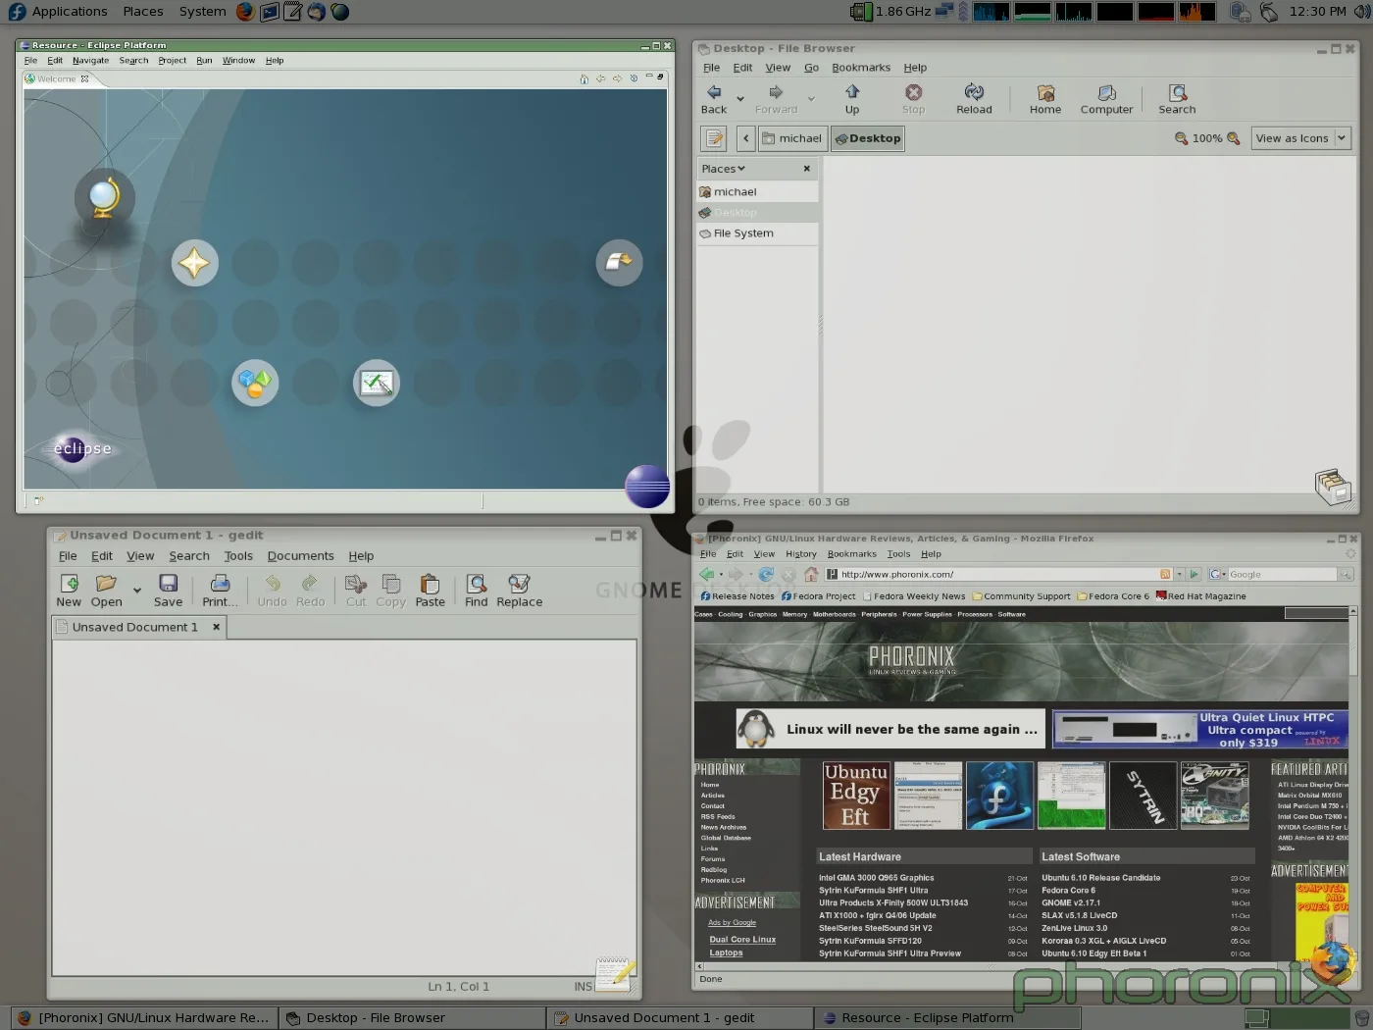
Task: Click the clock in top panel
Action: click(1317, 12)
